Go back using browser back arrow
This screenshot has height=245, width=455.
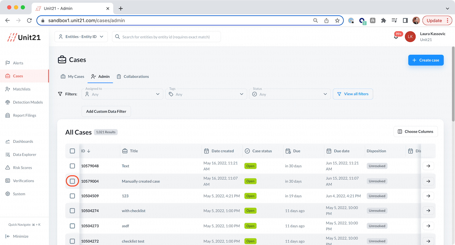pos(8,21)
